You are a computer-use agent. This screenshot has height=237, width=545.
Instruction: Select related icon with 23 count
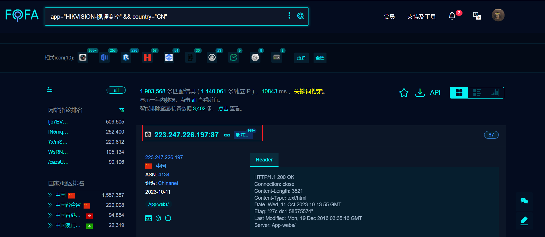point(212,57)
